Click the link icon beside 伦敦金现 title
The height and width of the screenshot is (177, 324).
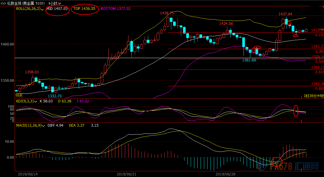4,3
